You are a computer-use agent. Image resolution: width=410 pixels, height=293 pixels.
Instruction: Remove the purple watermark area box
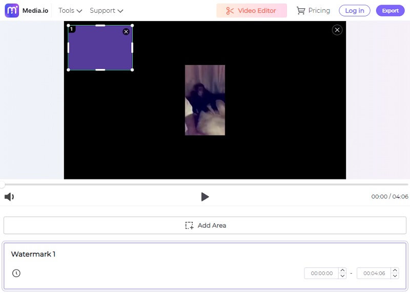pos(126,32)
